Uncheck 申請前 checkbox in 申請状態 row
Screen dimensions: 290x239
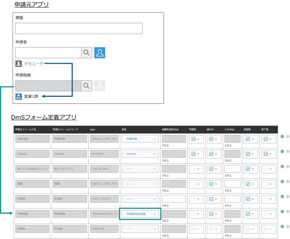(x=193, y=139)
